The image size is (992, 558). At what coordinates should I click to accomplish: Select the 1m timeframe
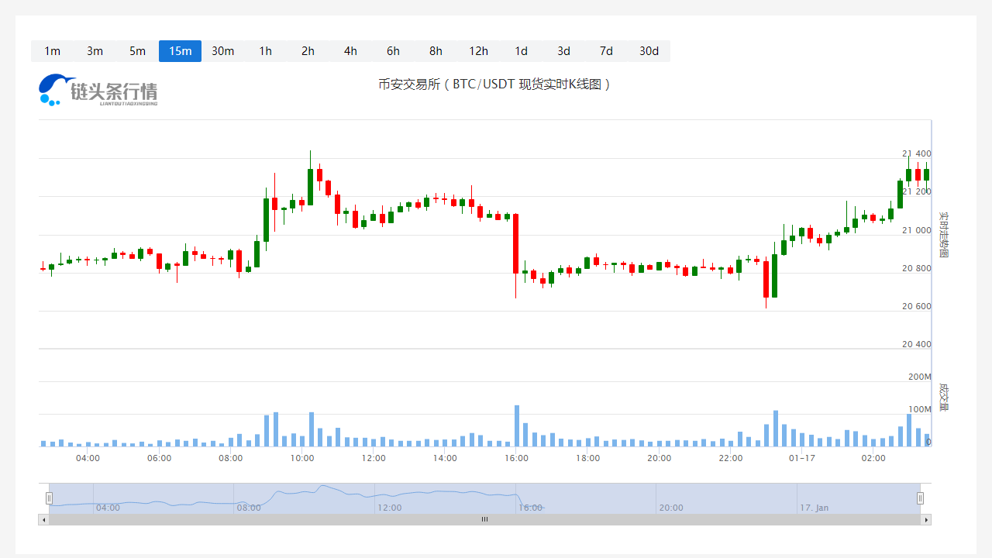[x=52, y=51]
